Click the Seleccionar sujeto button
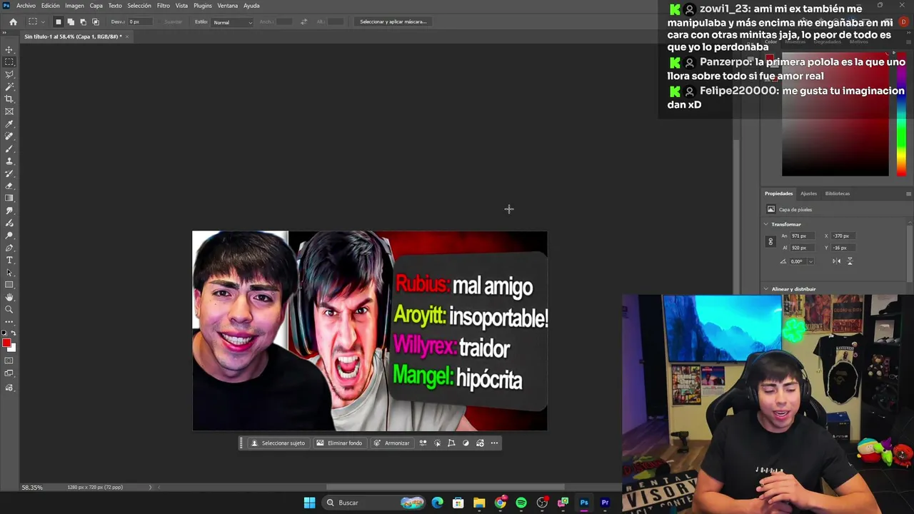Viewport: 914px width, 514px height. coord(278,443)
